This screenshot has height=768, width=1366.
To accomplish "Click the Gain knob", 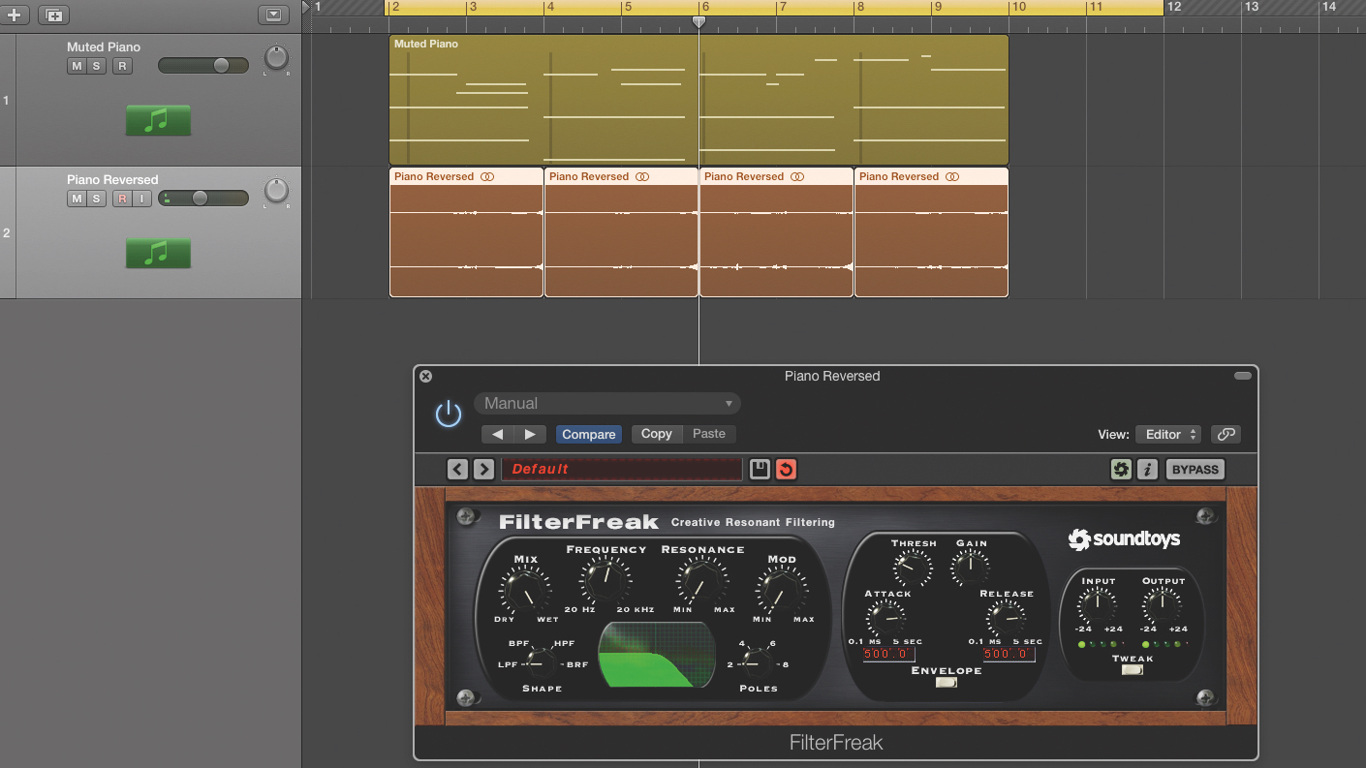I will (x=970, y=567).
